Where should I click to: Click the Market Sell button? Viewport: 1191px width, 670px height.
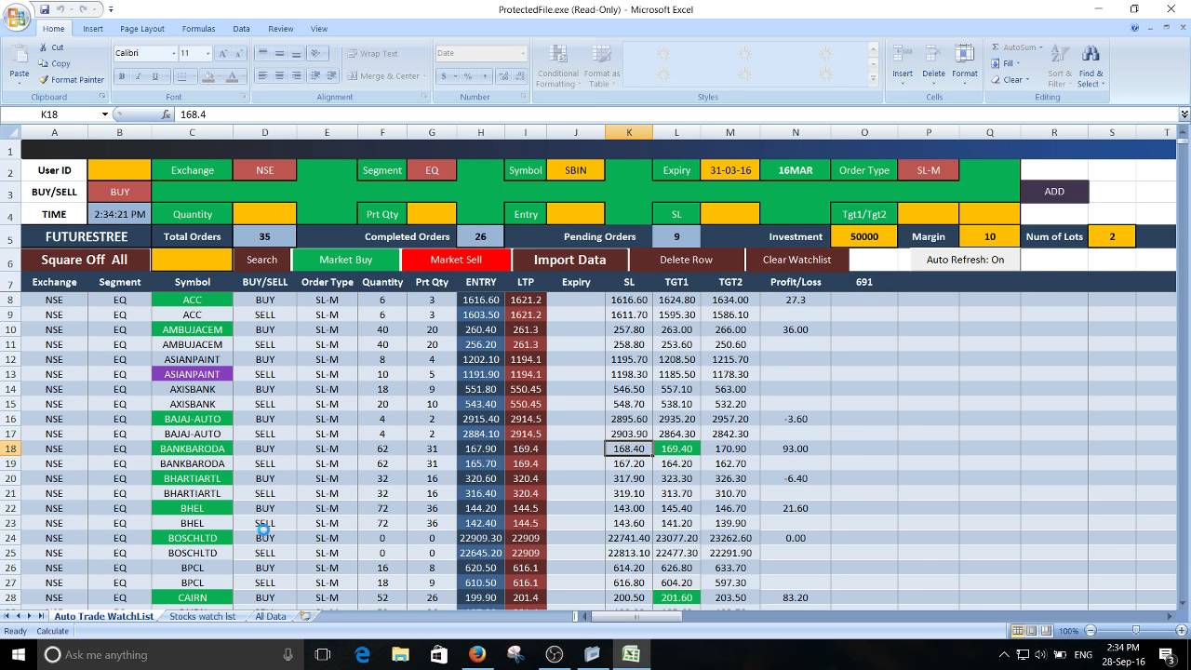(x=456, y=260)
